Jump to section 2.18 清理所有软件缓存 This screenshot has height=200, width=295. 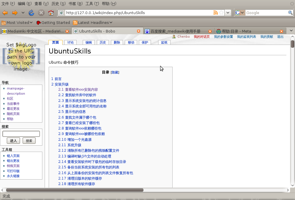(77, 184)
